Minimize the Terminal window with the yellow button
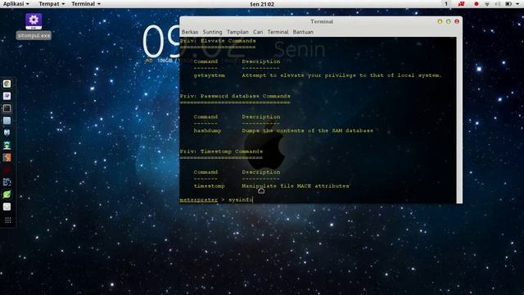524x295 pixels. click(x=440, y=21)
